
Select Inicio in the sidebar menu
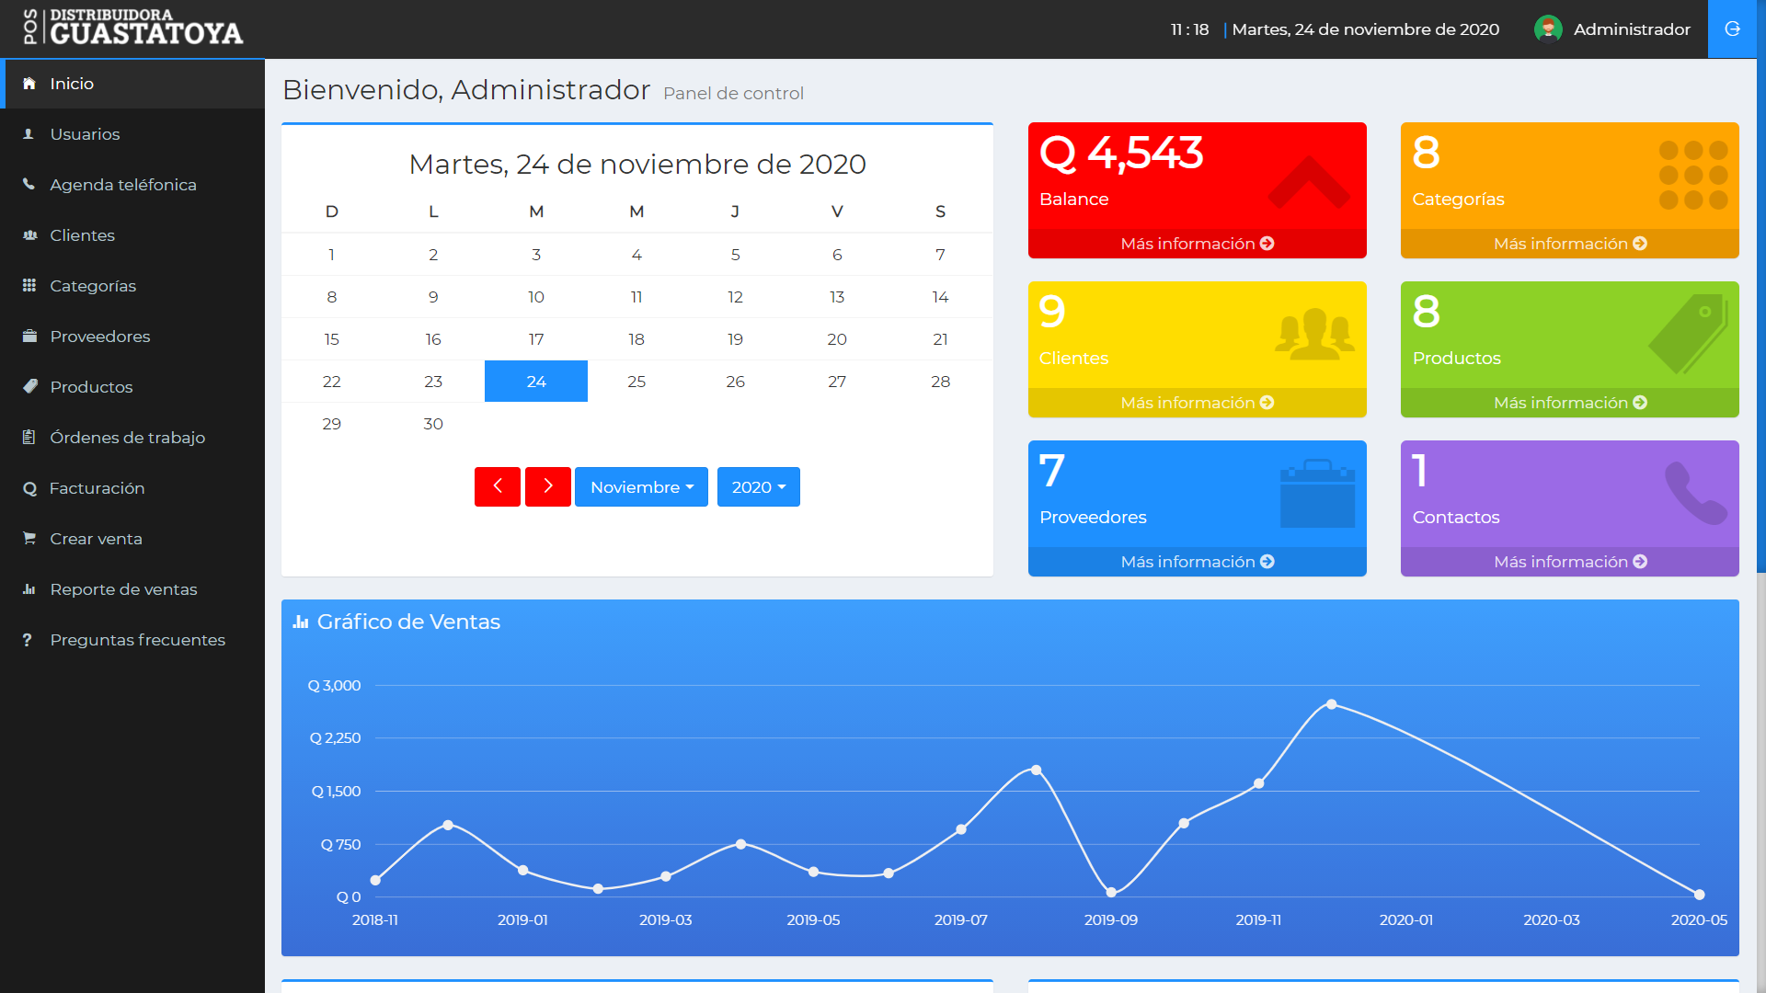pos(132,84)
